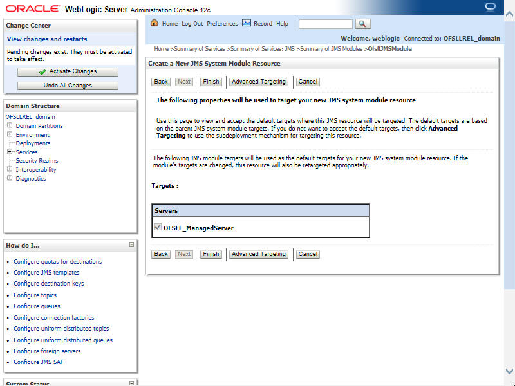Click Summary of Services breadcrumb
The image size is (515, 386).
coord(200,49)
